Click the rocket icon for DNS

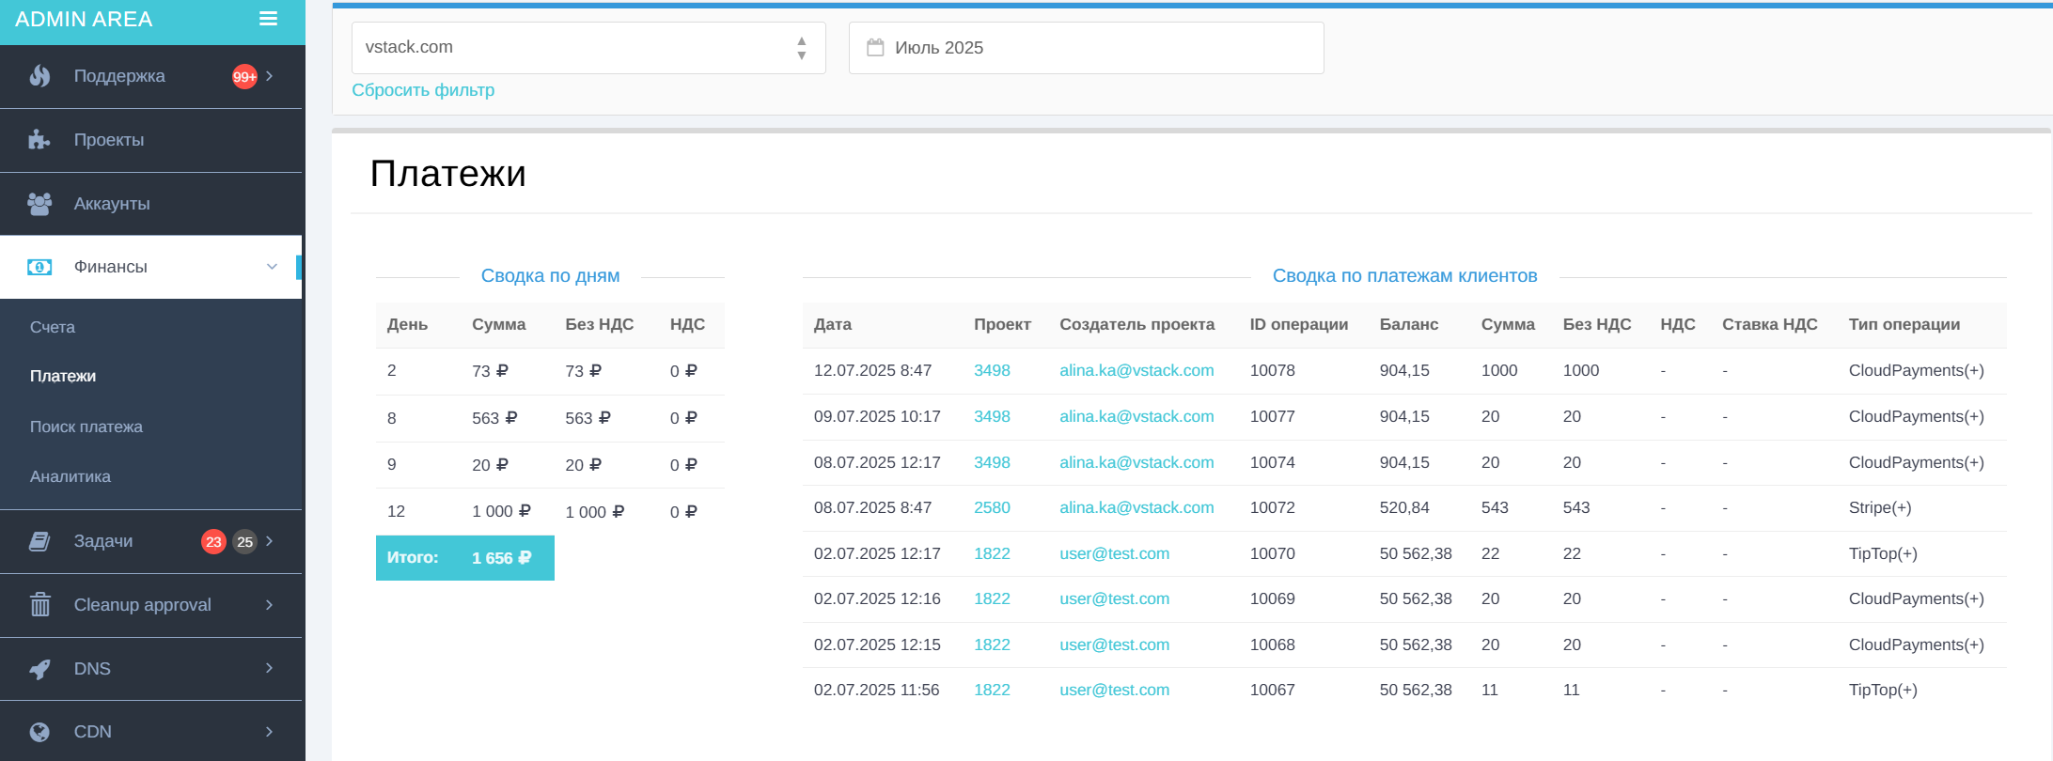click(x=39, y=669)
